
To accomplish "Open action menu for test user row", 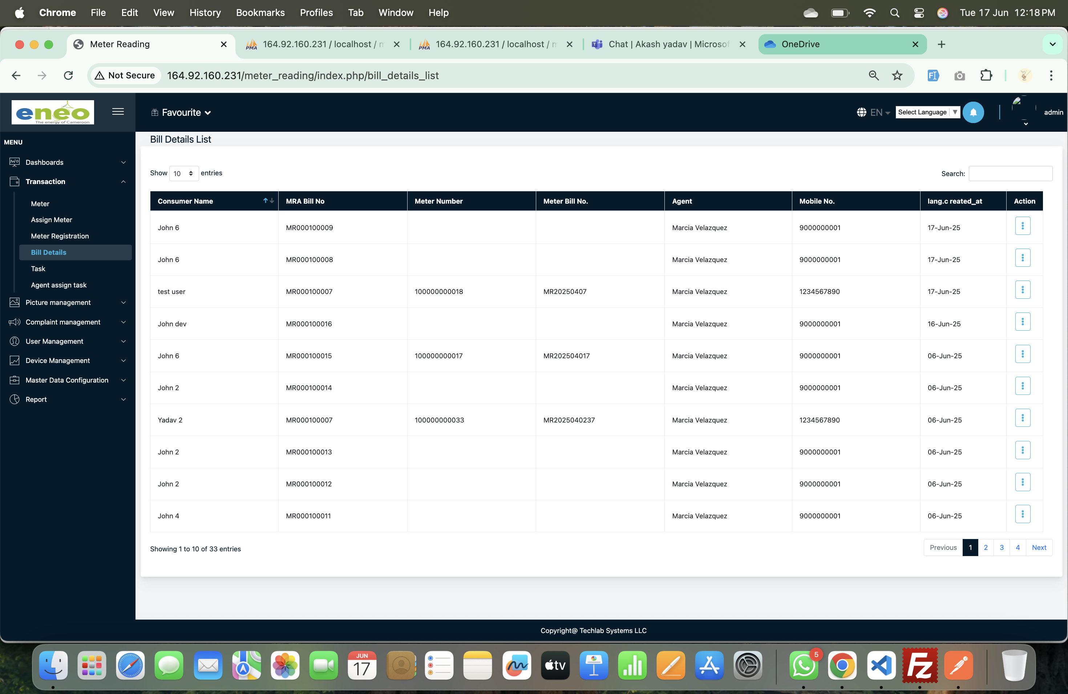I will [x=1022, y=290].
